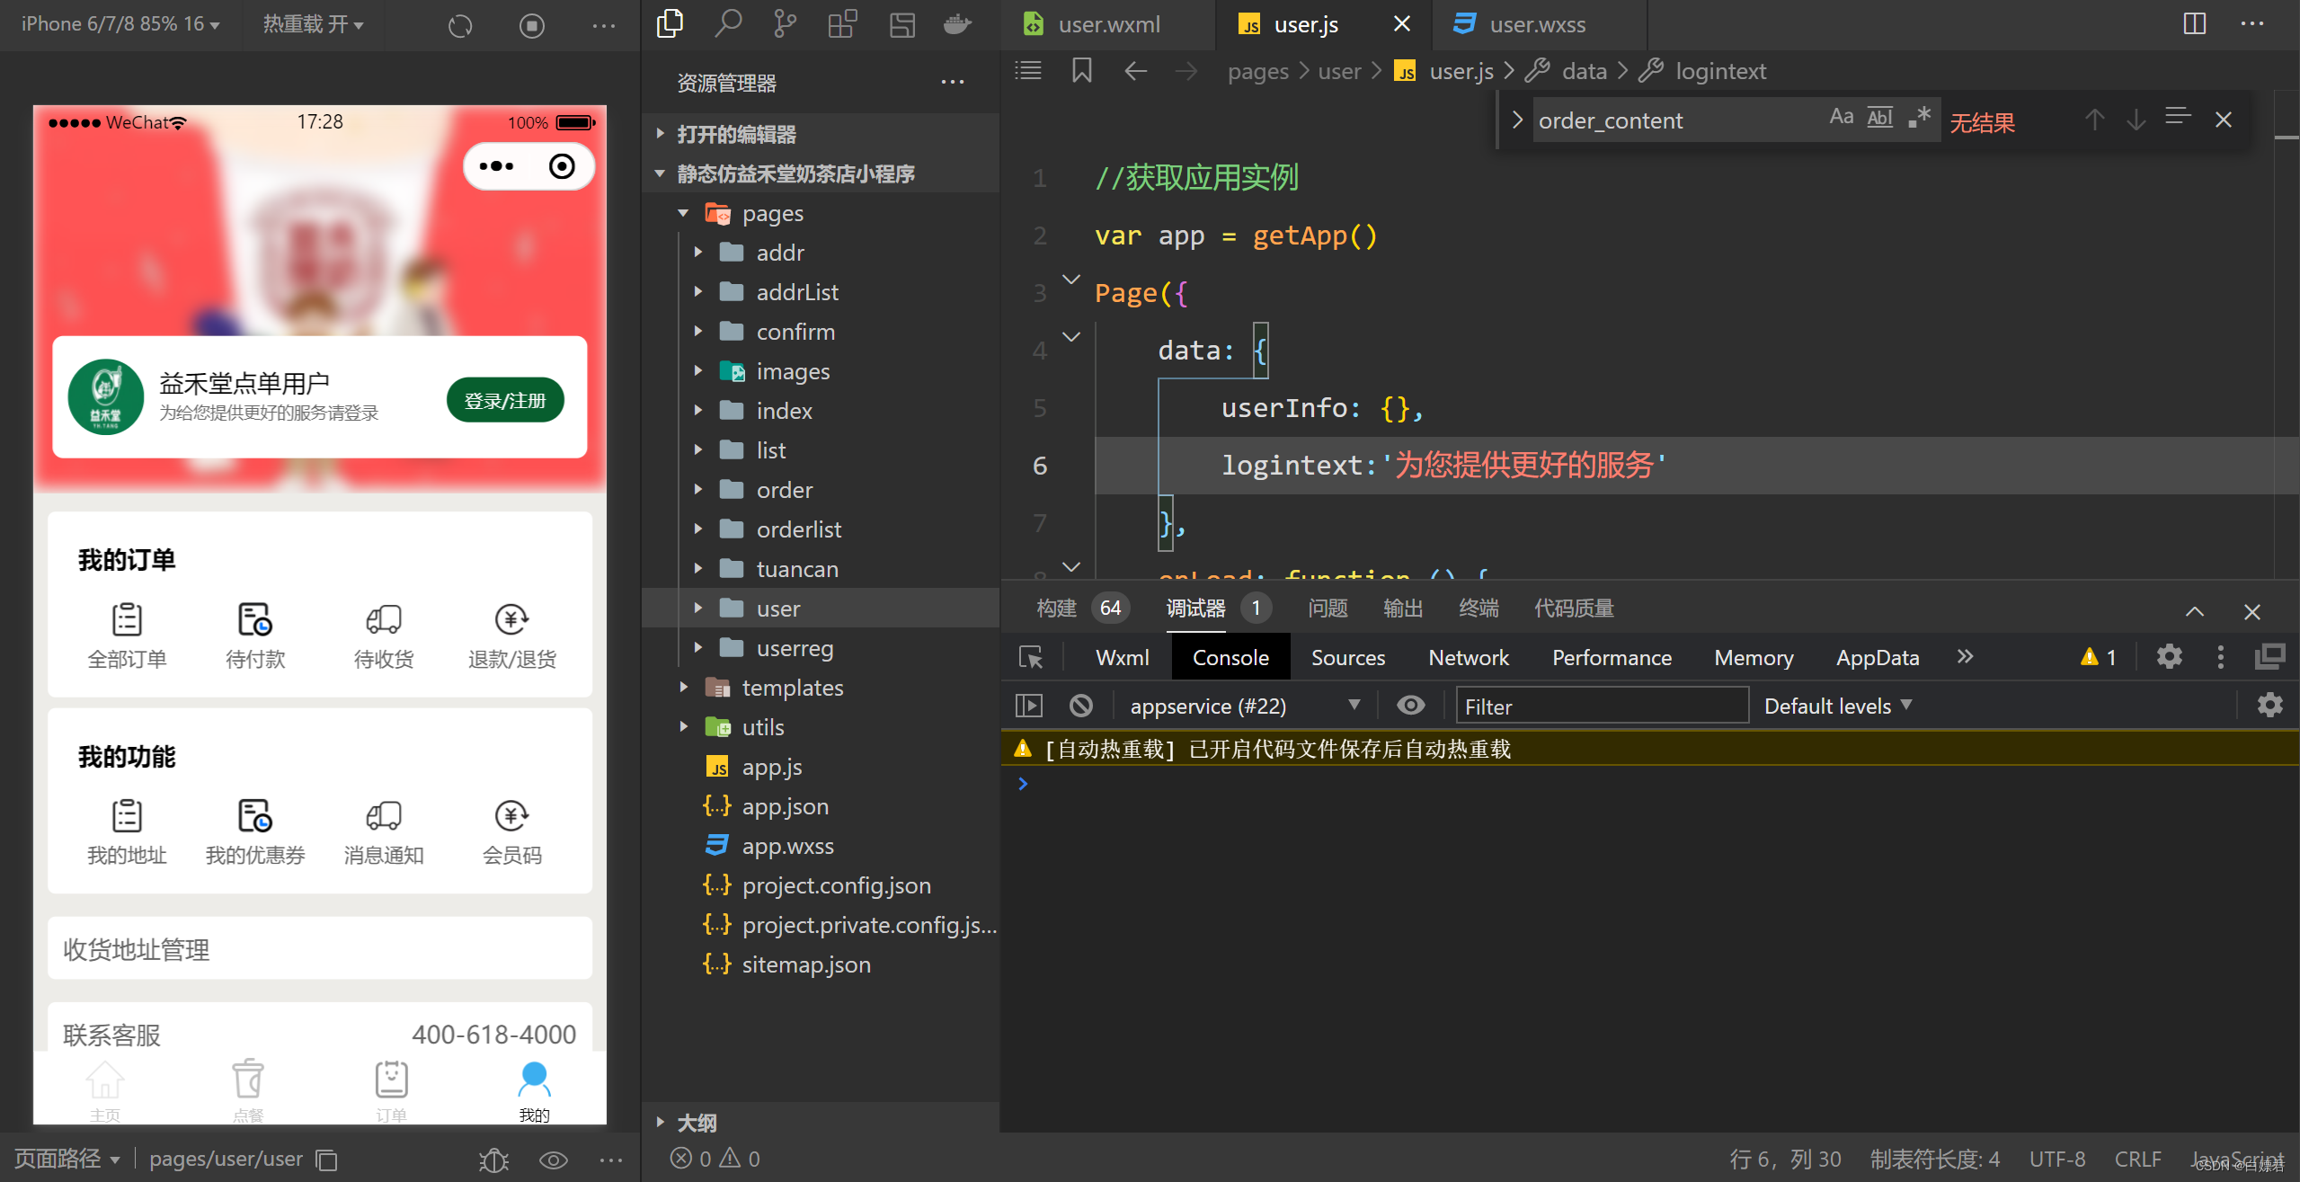Toggle the console live expression eye icon
2300x1182 pixels.
(1411, 705)
